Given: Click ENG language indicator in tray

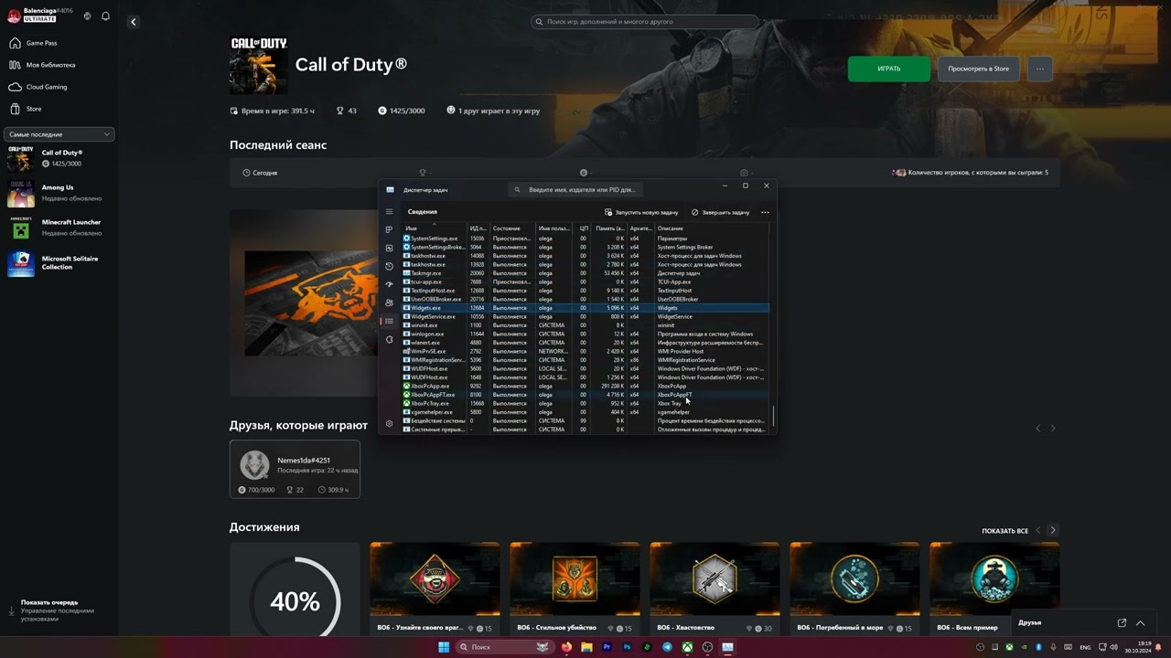Looking at the screenshot, I should (x=1084, y=647).
